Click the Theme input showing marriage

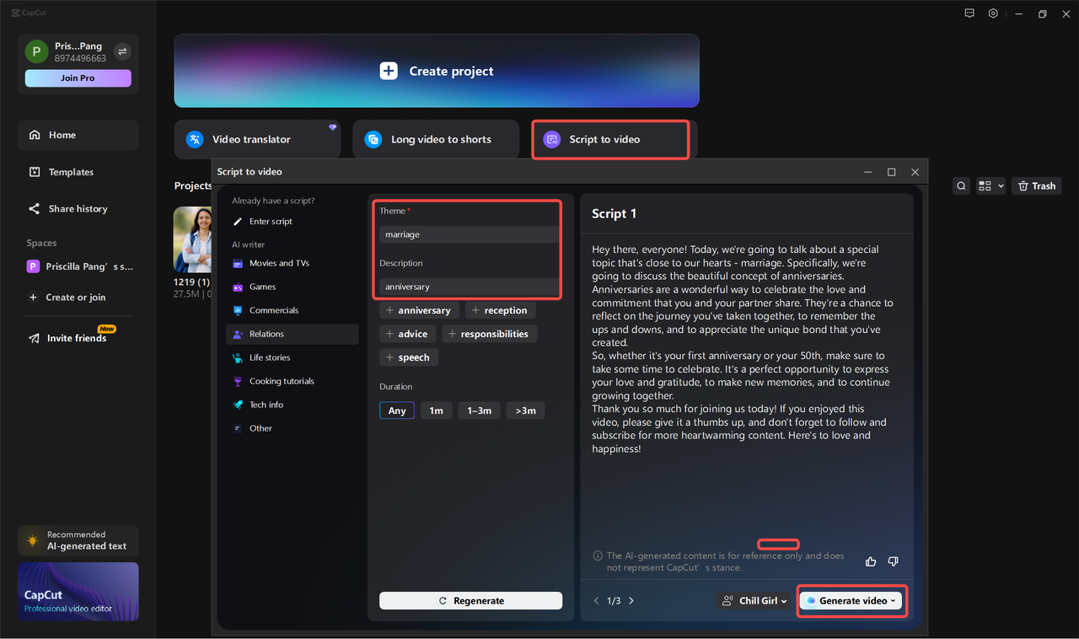pos(467,234)
